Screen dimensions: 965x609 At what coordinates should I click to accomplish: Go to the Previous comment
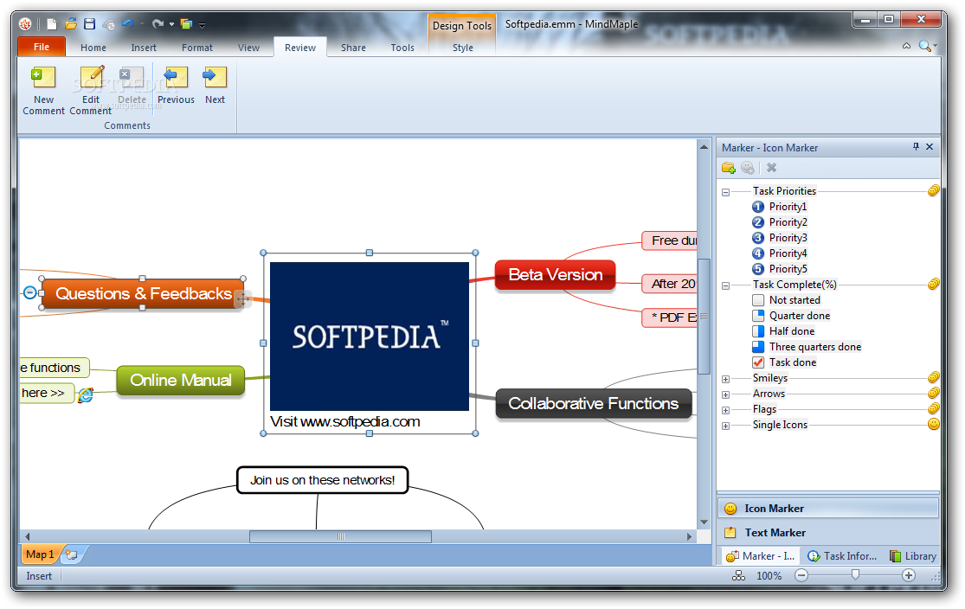pyautogui.click(x=176, y=78)
